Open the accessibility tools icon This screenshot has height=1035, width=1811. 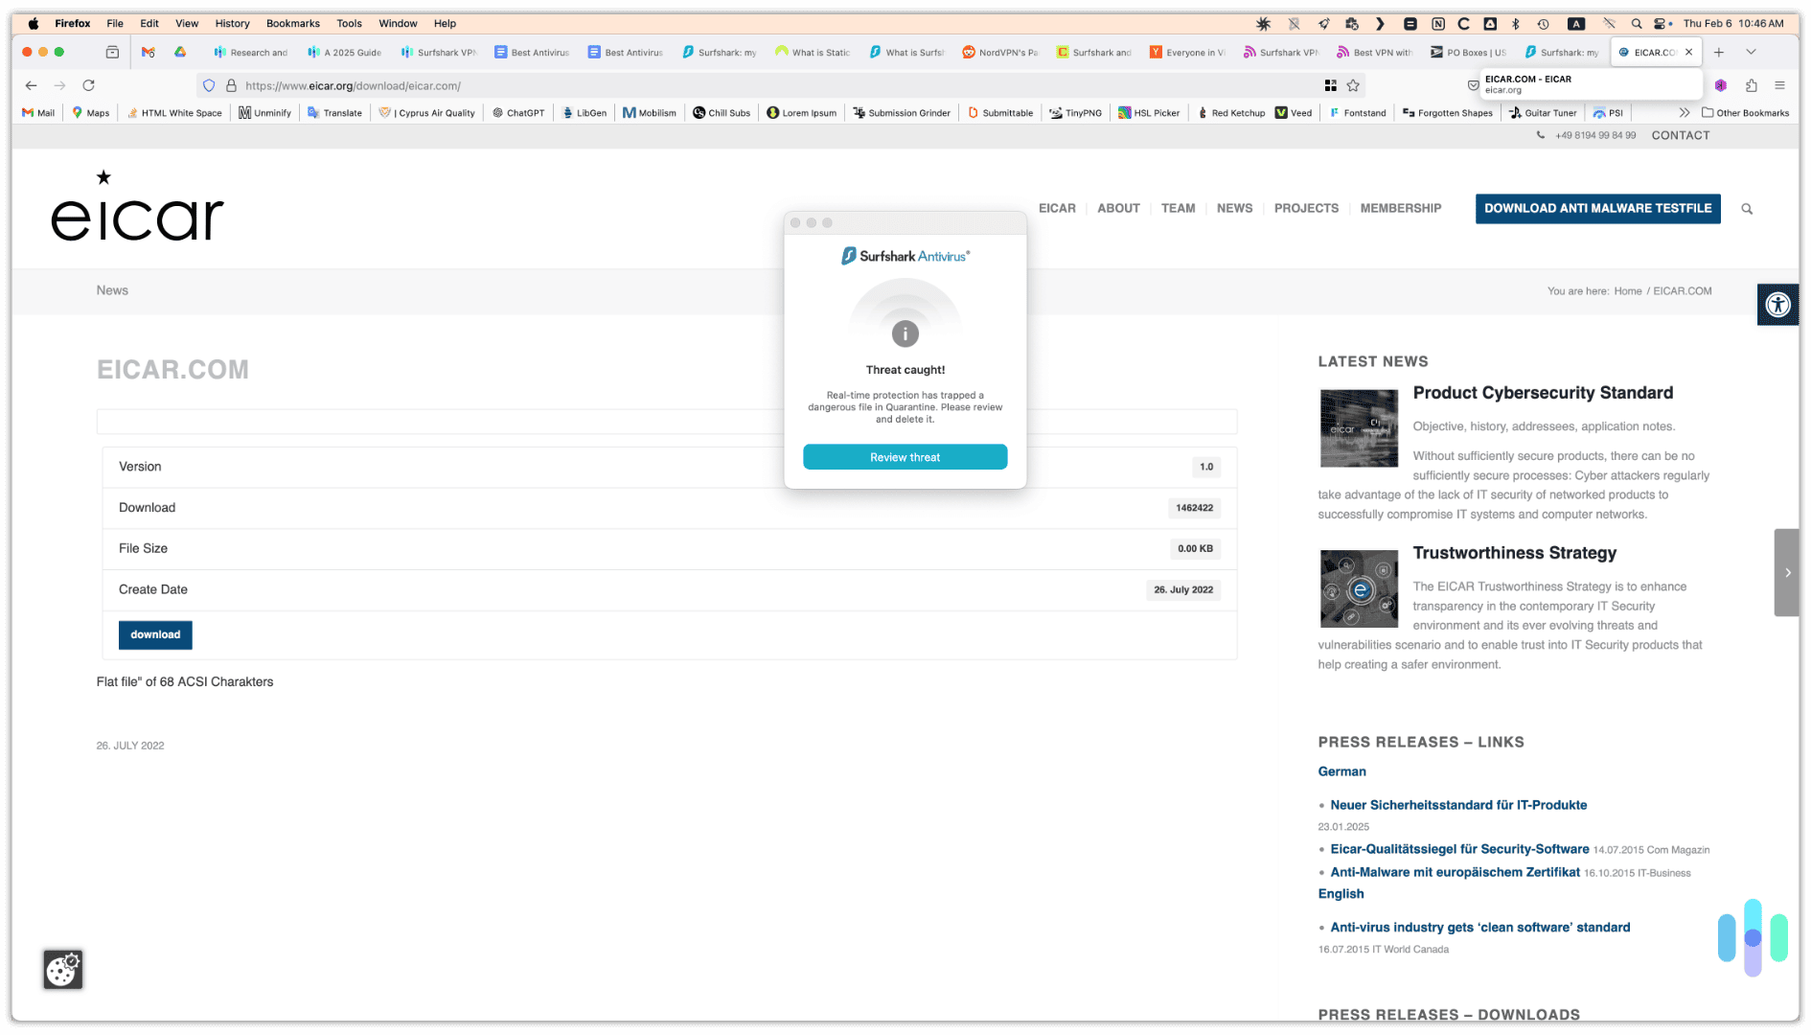(1777, 305)
